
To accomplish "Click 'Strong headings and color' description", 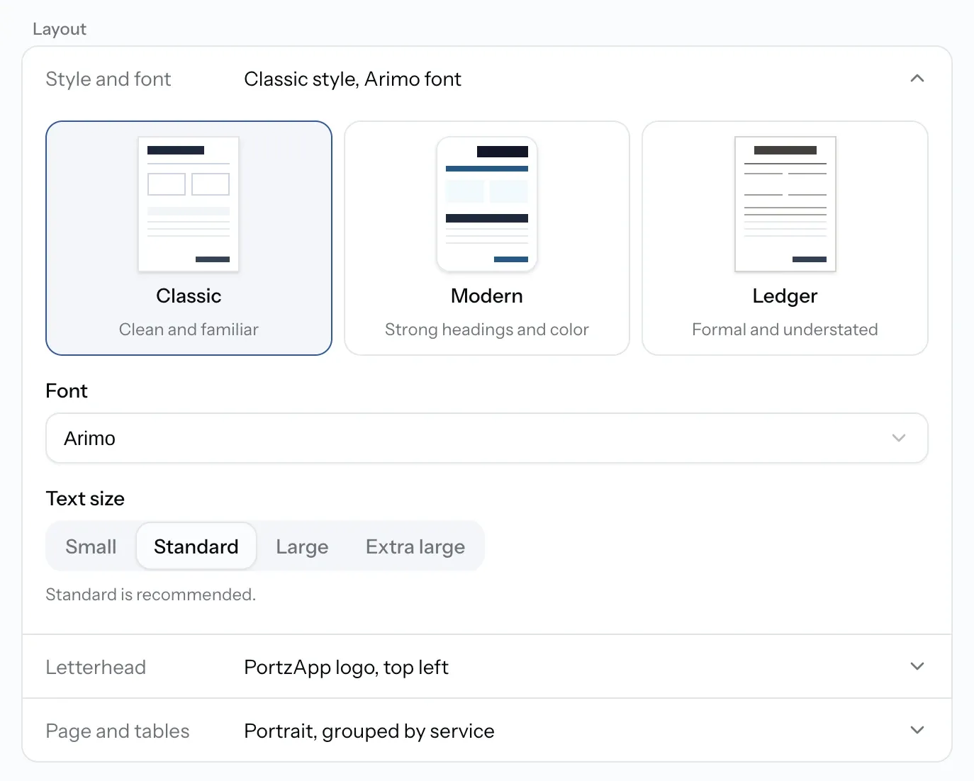I will tap(487, 330).
